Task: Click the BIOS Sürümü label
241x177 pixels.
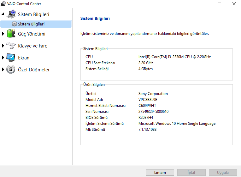Action: 97,118
